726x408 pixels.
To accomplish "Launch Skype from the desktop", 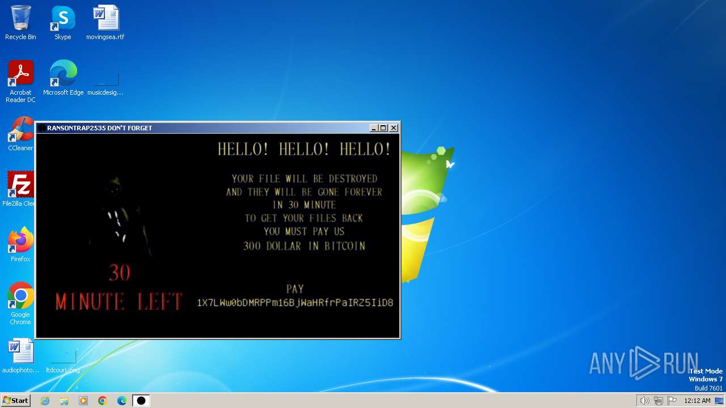I will pyautogui.click(x=63, y=23).
